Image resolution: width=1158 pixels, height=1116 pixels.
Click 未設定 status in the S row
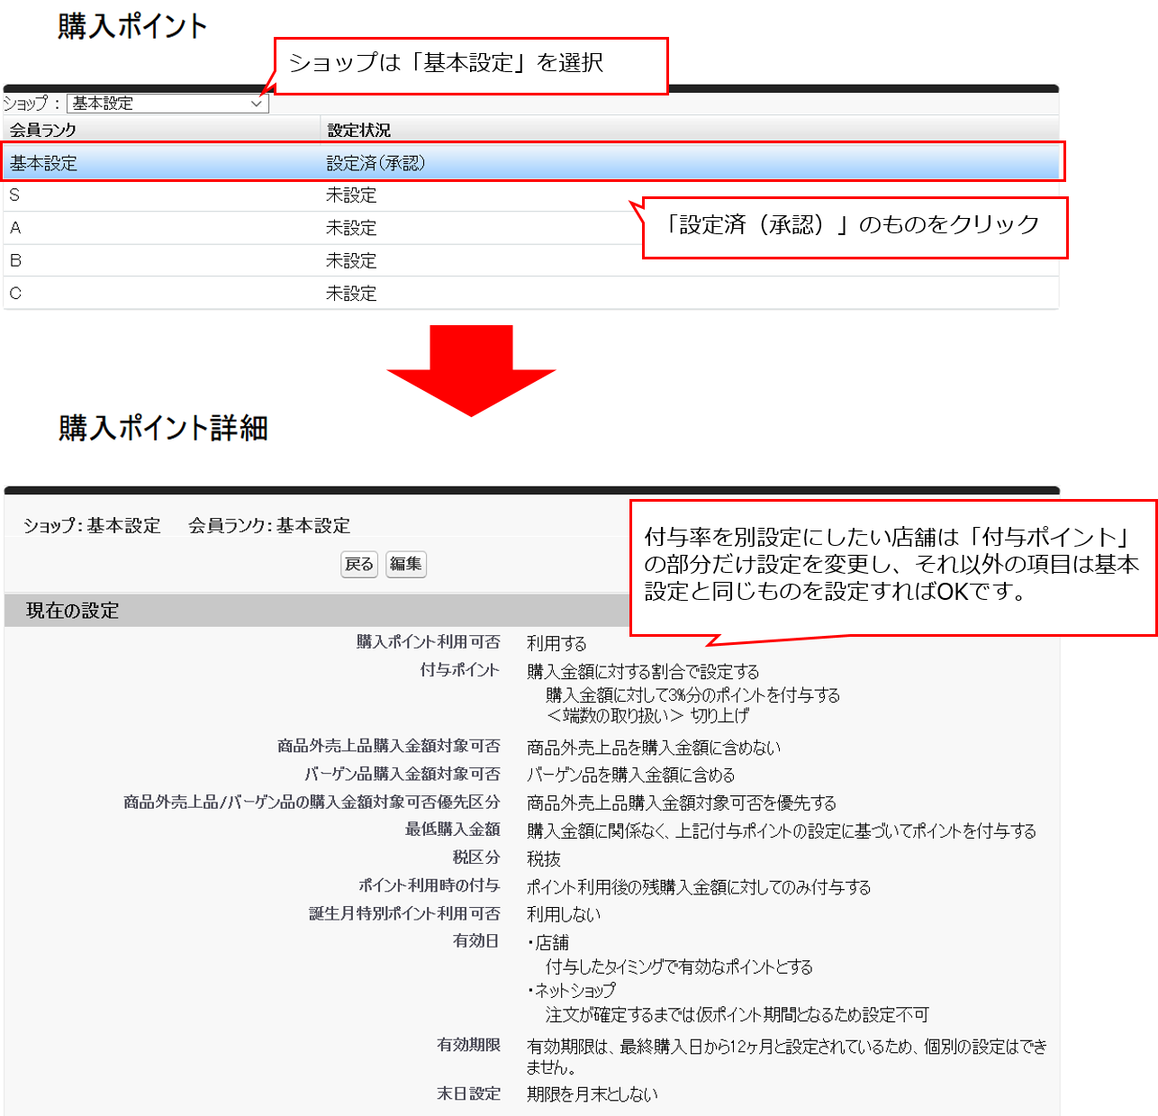(351, 195)
